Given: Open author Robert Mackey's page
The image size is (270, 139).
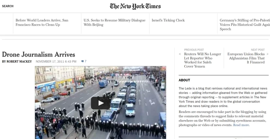Looking at the screenshot, I should [17, 61].
